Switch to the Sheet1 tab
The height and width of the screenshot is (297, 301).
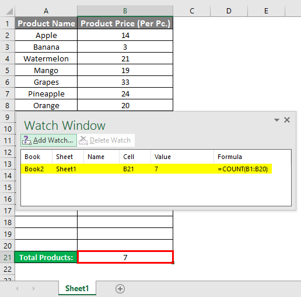coord(77,288)
